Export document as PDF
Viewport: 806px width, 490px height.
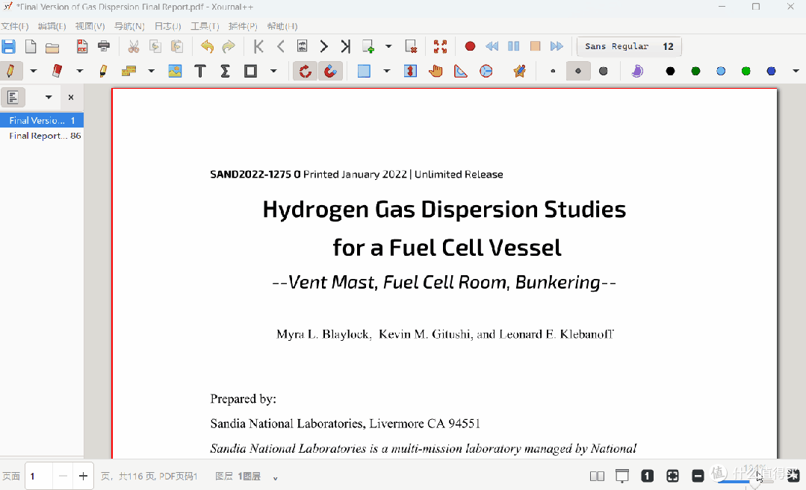click(x=81, y=47)
